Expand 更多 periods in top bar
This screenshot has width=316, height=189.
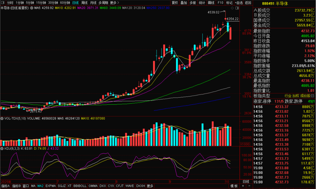114,3
